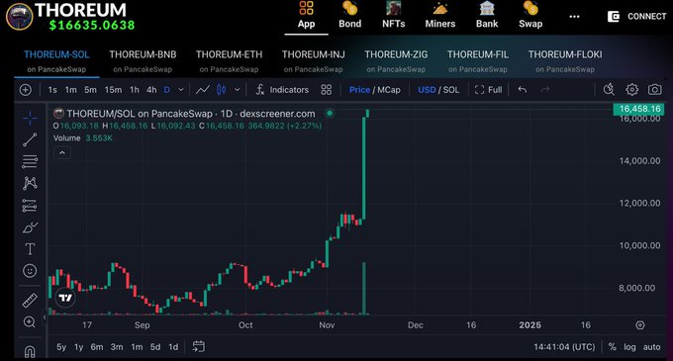Image resolution: width=673 pixels, height=361 pixels.
Task: Select the ruler measure tool
Action: tap(30, 300)
